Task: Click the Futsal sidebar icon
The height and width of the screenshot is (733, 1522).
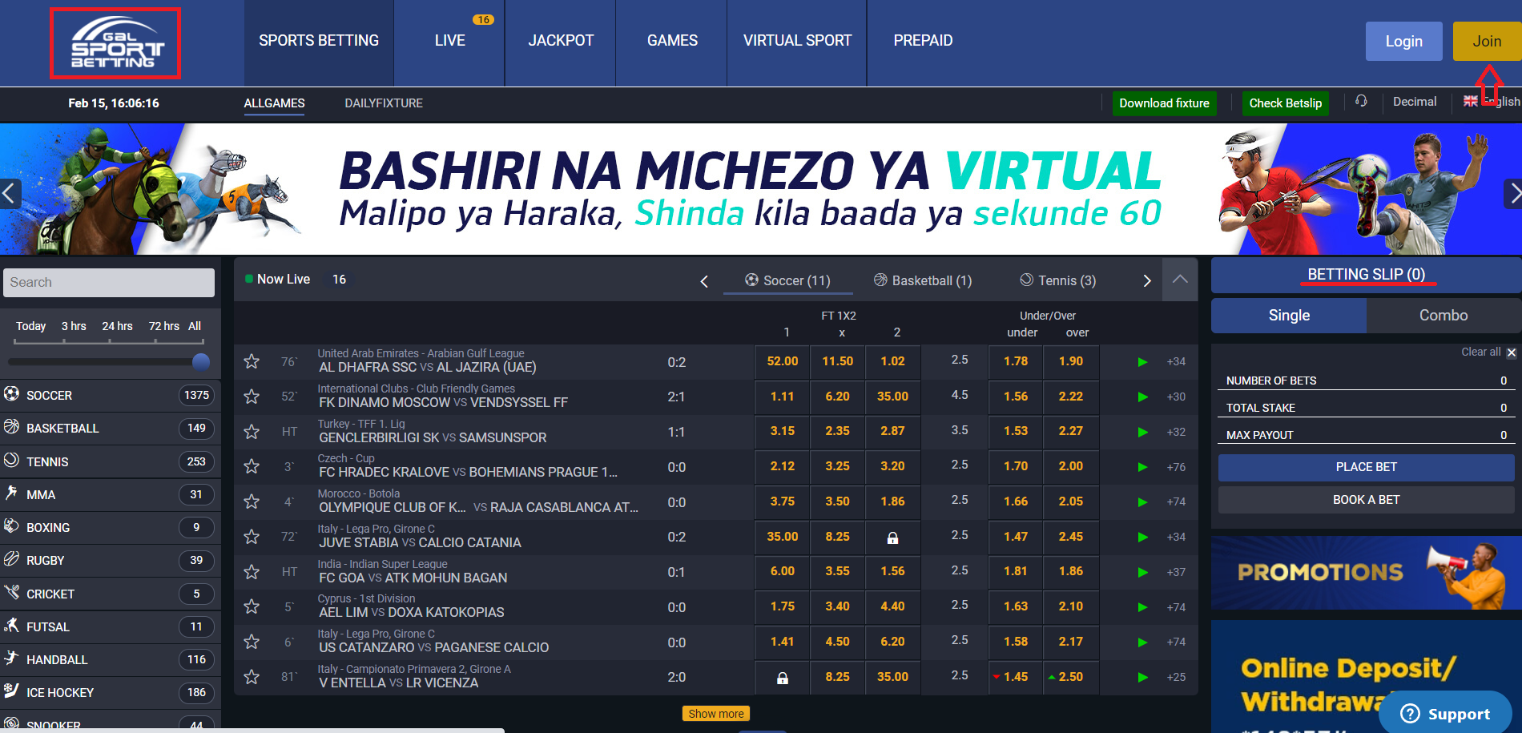Action: coord(12,625)
